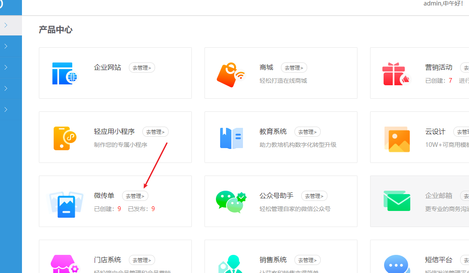Go to manage 轻应用小程序

point(155,132)
